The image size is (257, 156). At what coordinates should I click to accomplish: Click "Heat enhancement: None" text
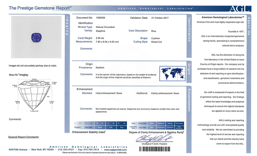click(x=109, y=93)
